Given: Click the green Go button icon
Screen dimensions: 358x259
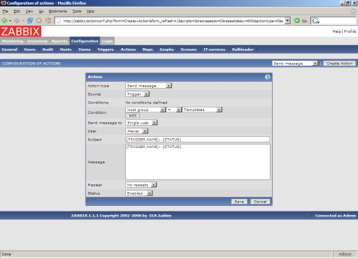Looking at the screenshot, I should coord(297,21).
